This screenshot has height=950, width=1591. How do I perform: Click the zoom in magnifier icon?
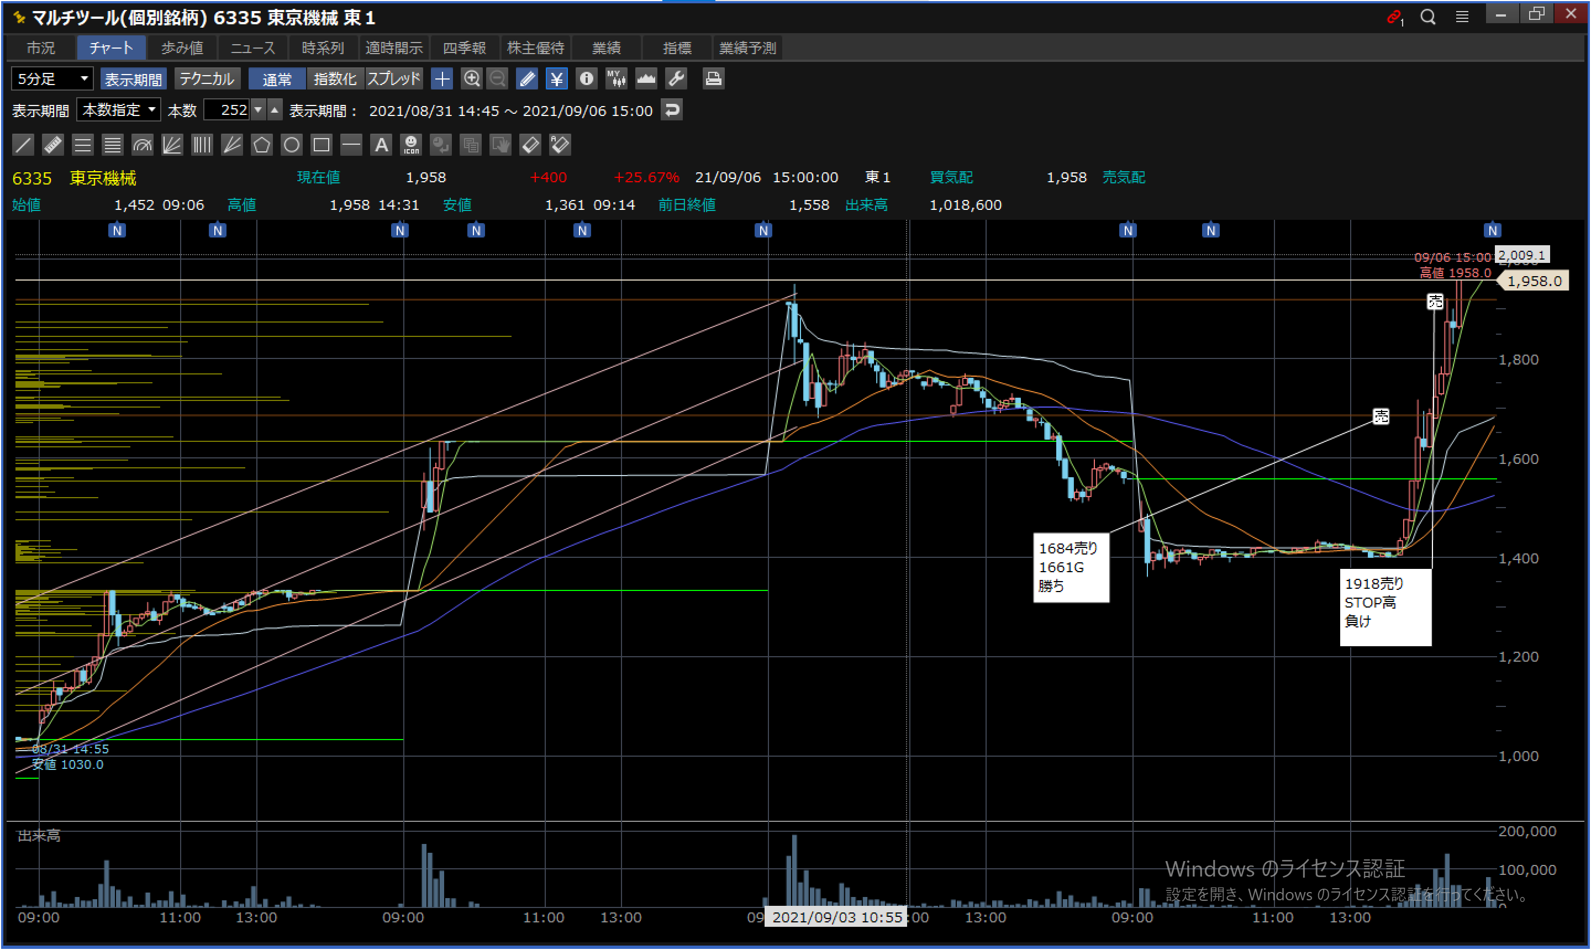point(472,79)
